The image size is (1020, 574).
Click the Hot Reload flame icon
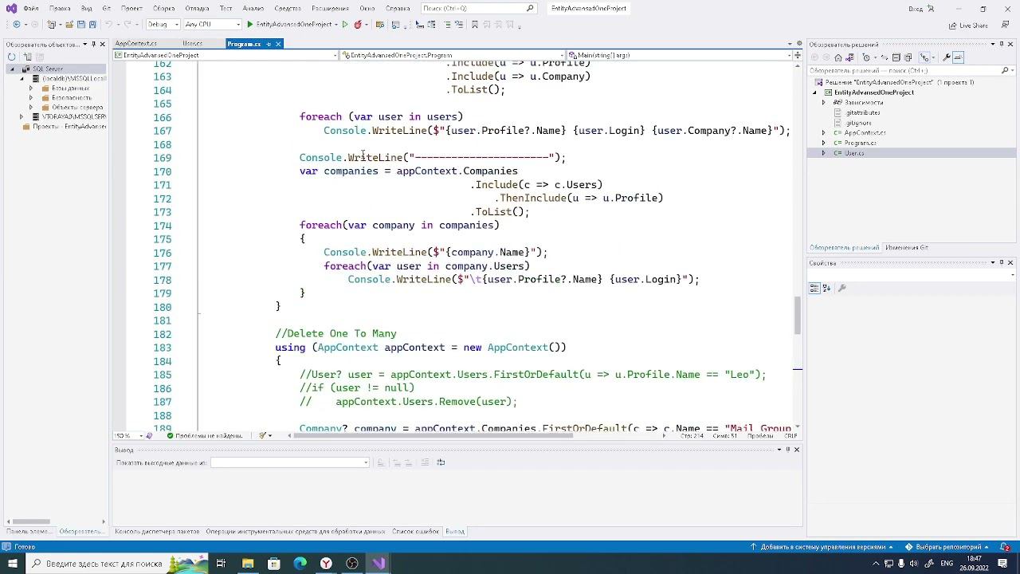pyautogui.click(x=357, y=25)
